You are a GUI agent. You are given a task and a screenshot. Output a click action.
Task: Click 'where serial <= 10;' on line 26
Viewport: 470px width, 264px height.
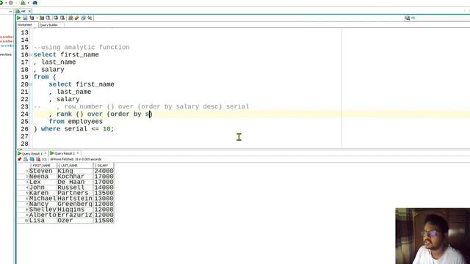tap(77, 129)
